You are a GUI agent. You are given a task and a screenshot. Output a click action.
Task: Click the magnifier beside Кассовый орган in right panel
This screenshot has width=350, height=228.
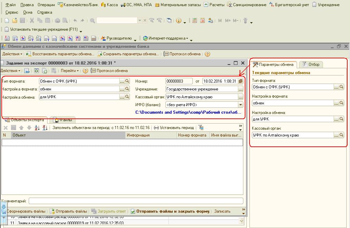tap(341, 135)
